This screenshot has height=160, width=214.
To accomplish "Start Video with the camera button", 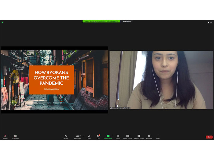I will click(x=15, y=137).
